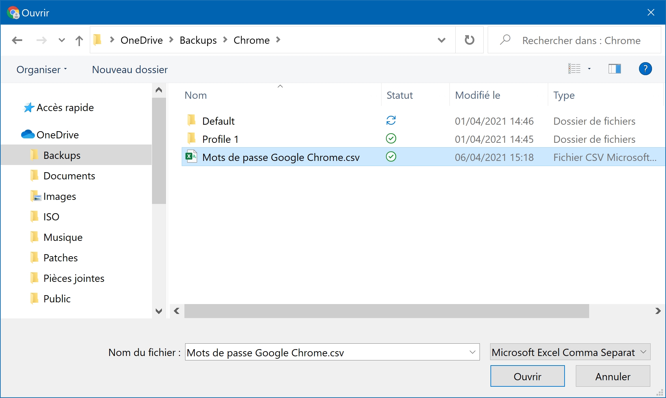Click the synced checkmark for Profile 1
This screenshot has height=398, width=666.
[x=391, y=138]
